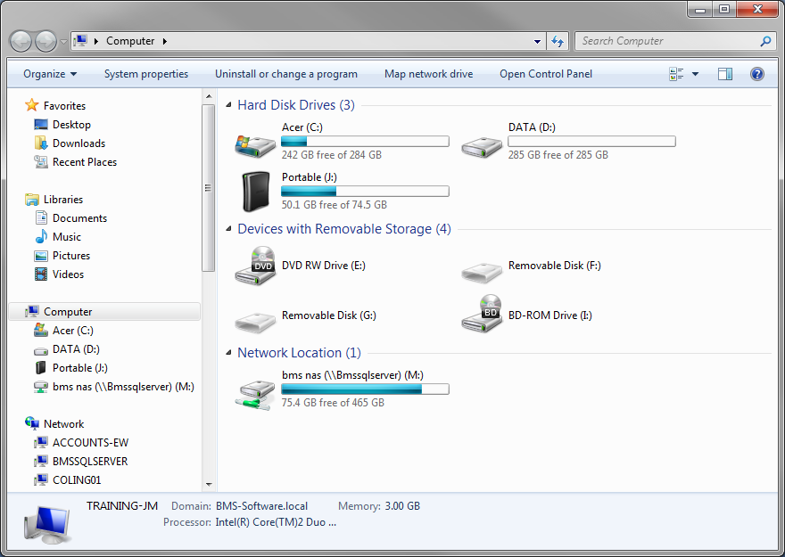
Task: Click the breadcrumb arrow before Computer
Action: [x=96, y=41]
